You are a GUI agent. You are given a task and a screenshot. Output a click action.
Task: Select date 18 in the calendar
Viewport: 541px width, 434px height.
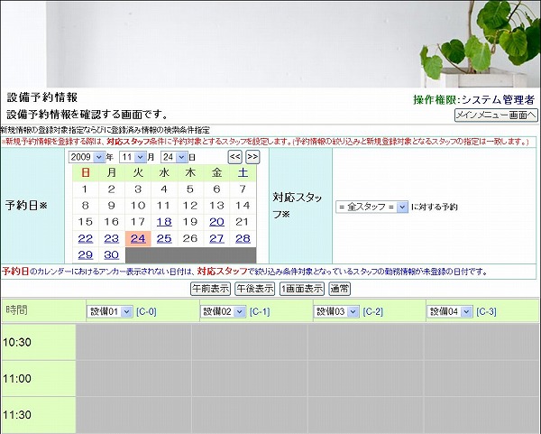pyautogui.click(x=164, y=222)
